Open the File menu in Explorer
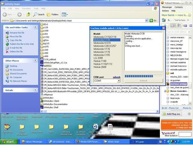The height and width of the screenshot is (152, 193). click(x=4, y=8)
